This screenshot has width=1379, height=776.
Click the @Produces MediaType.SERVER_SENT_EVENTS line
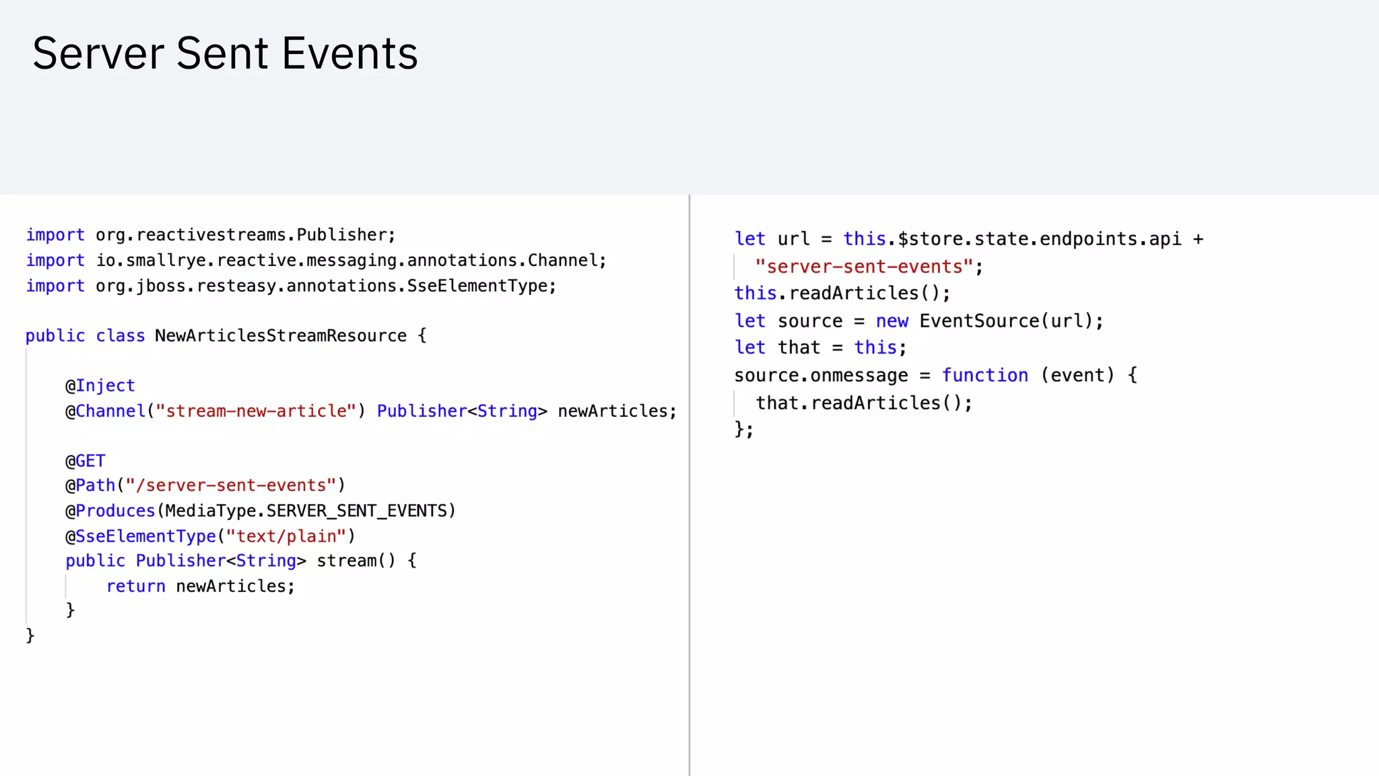click(261, 511)
